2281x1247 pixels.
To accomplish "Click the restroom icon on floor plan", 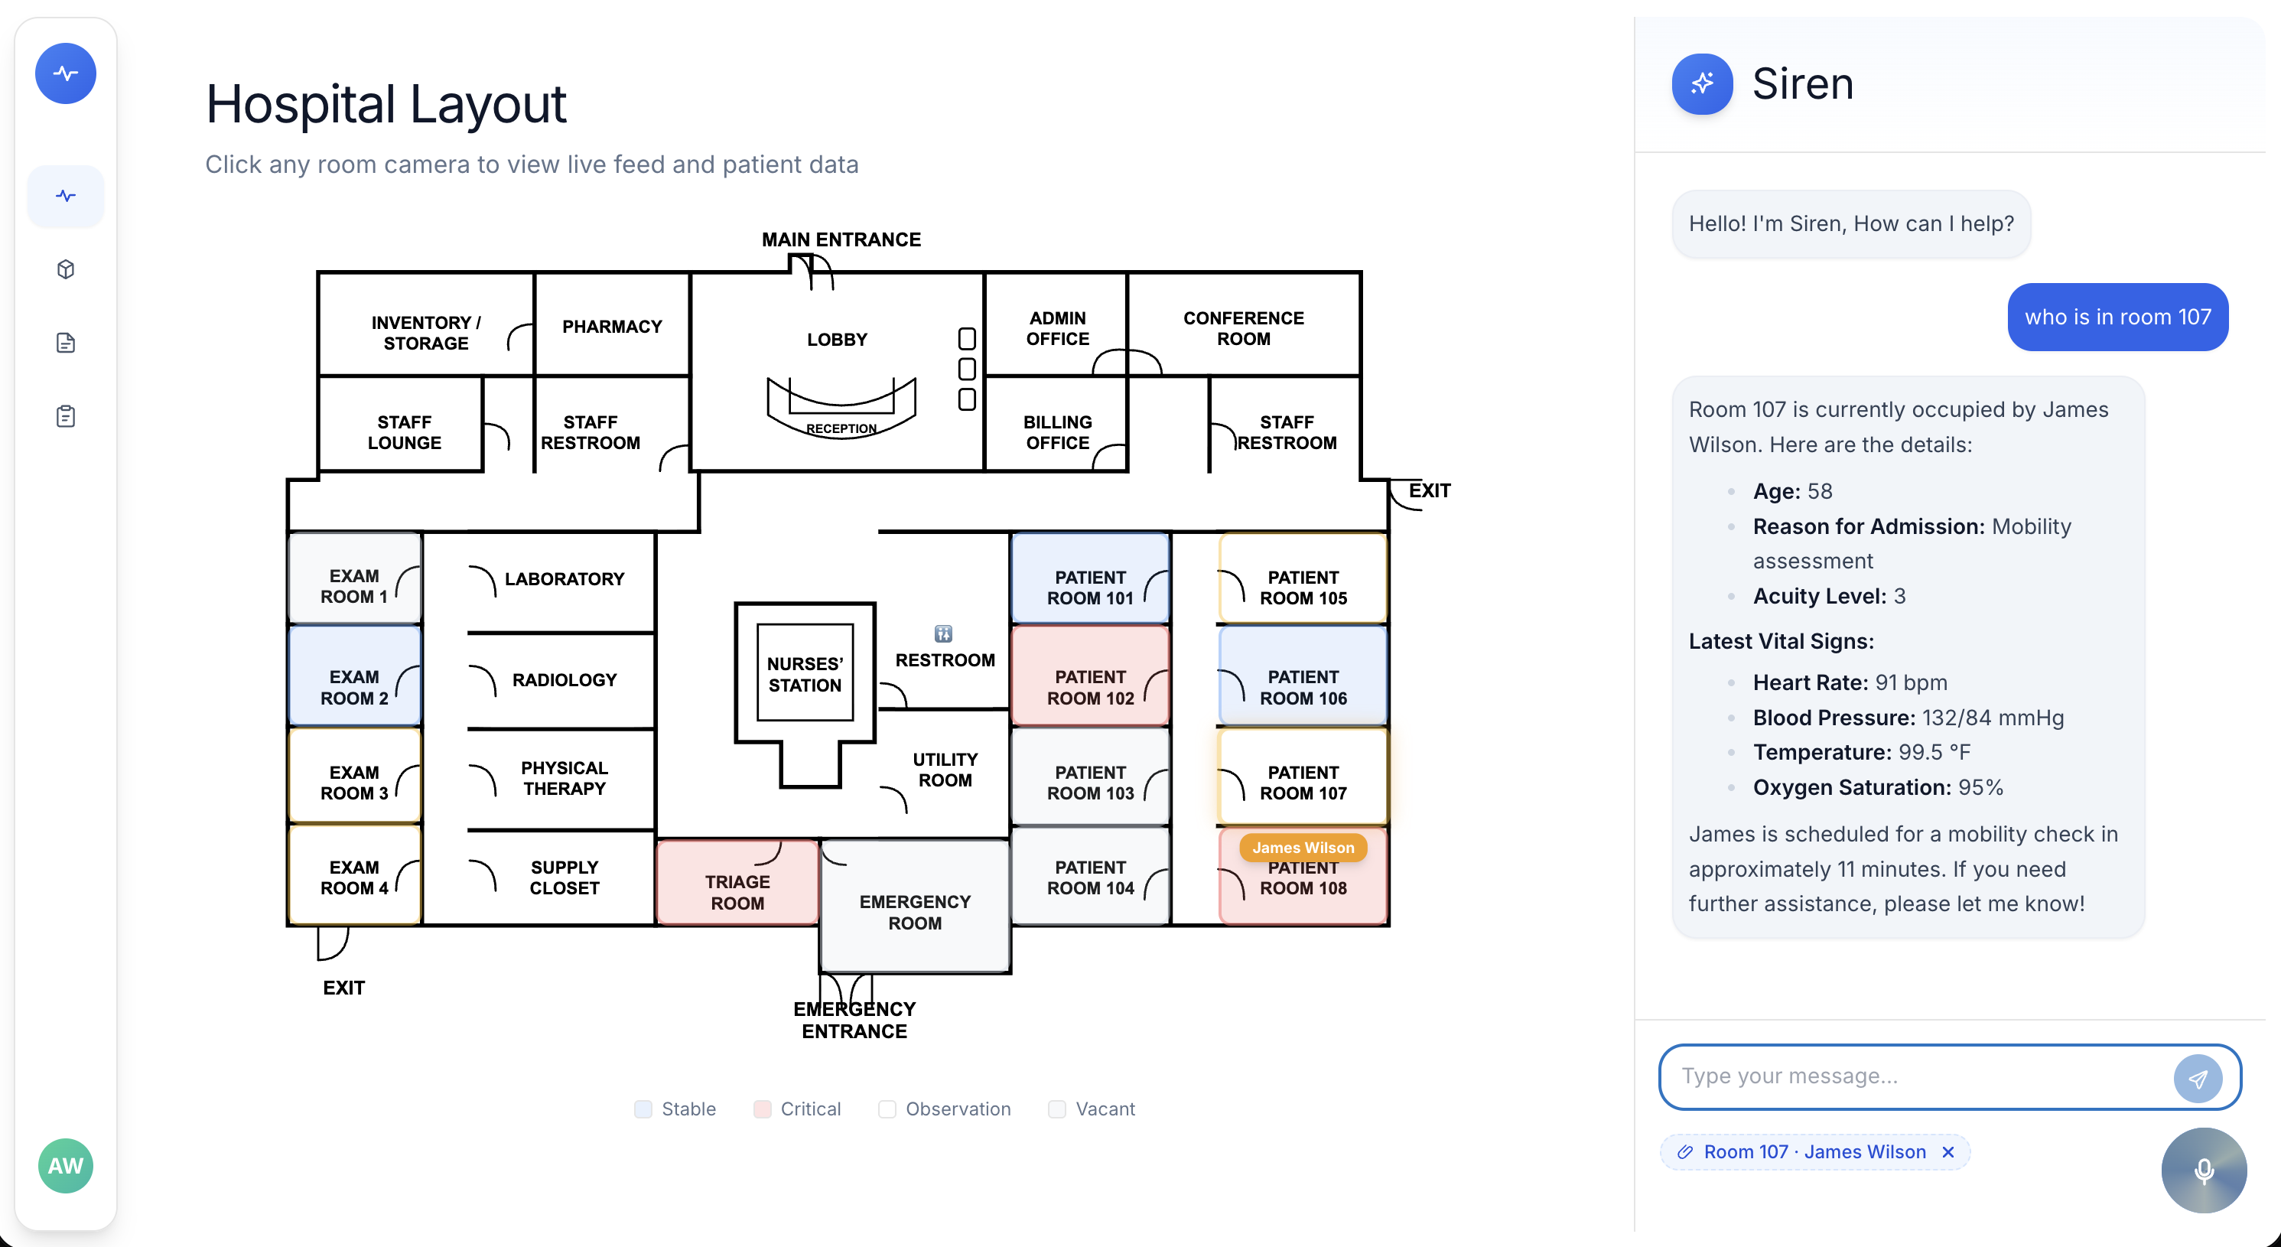I will (943, 633).
